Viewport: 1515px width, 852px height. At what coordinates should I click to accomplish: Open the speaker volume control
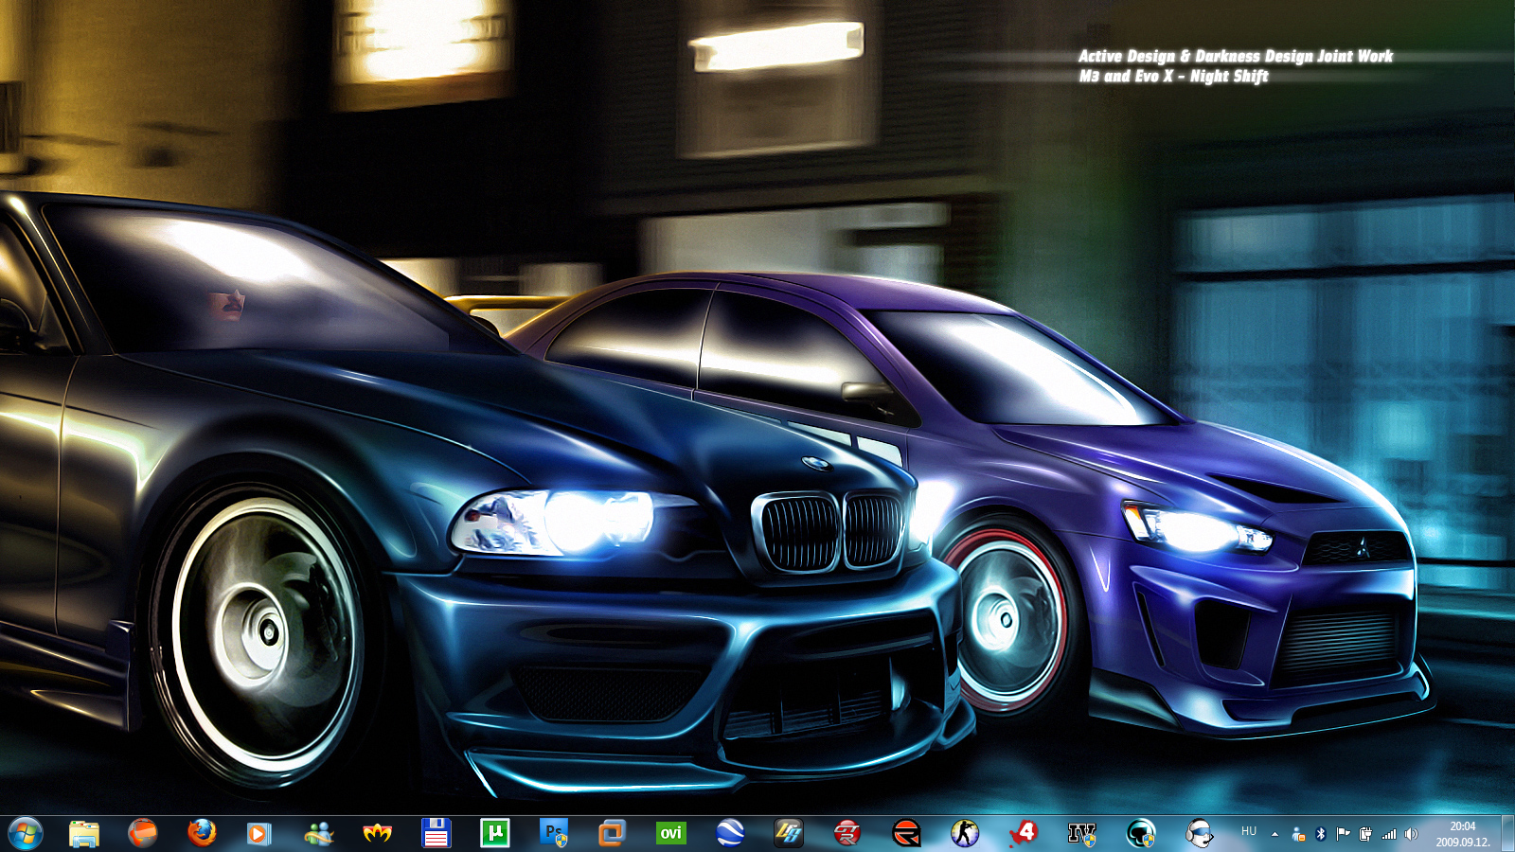click(1412, 834)
